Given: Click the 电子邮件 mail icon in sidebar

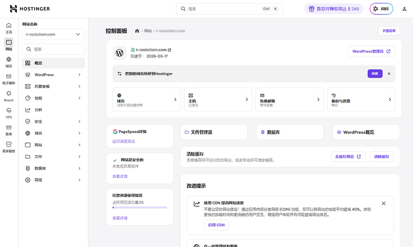Looking at the screenshot, I should point(9,77).
